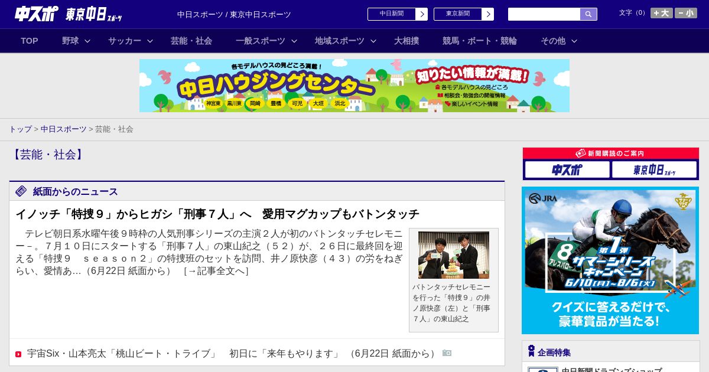This screenshot has height=372, width=709.
Task: Click the 中日スポーツ breadcrumb link
Action: point(64,129)
